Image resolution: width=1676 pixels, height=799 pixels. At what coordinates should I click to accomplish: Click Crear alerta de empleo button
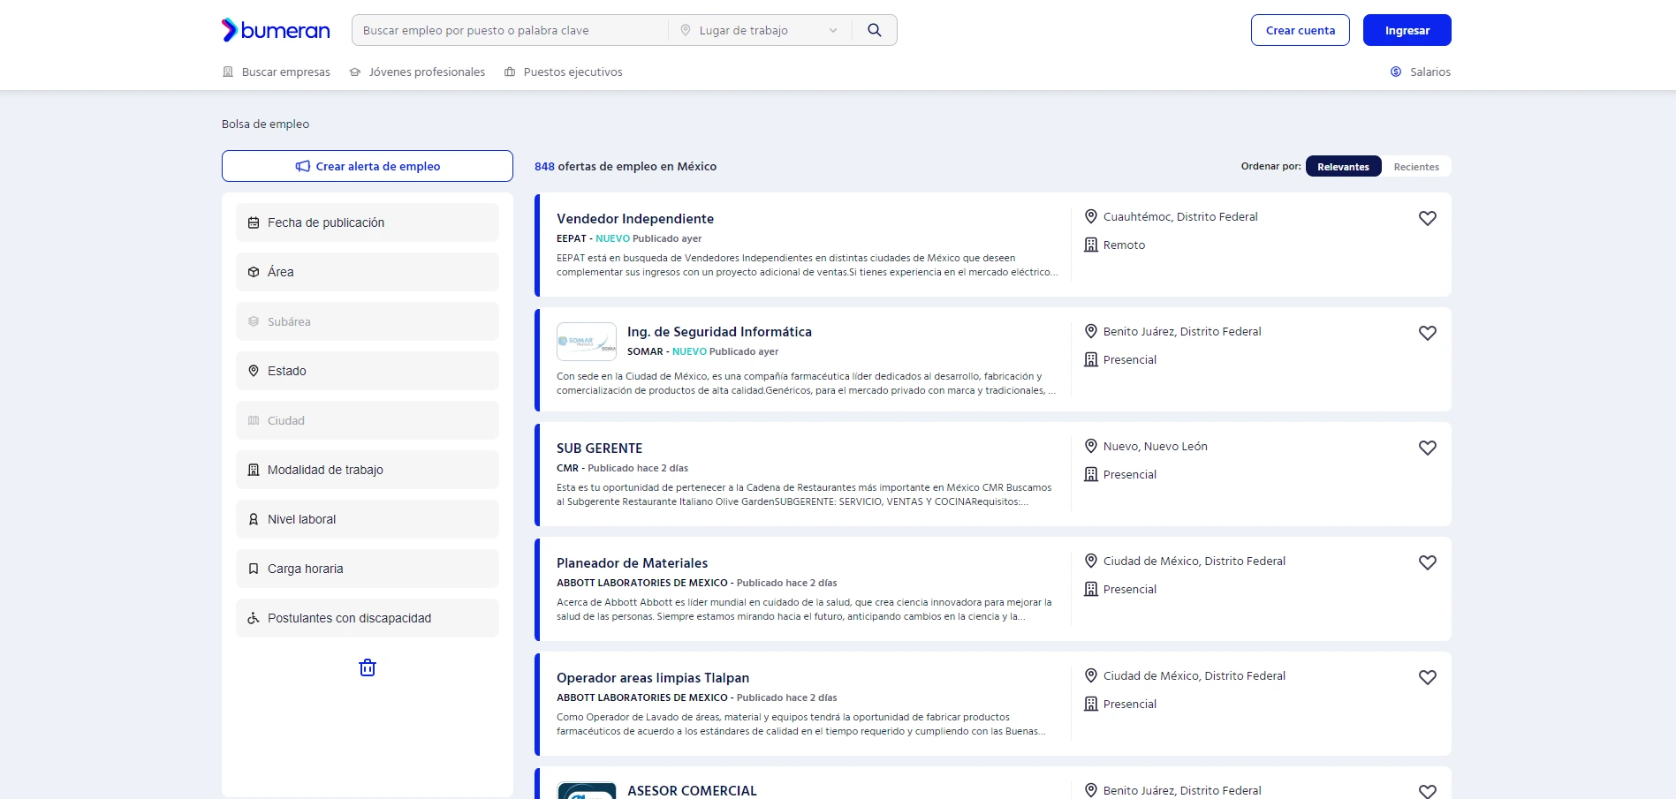[368, 166]
